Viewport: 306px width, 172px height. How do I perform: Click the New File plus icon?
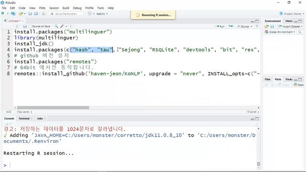click(x=3, y=13)
